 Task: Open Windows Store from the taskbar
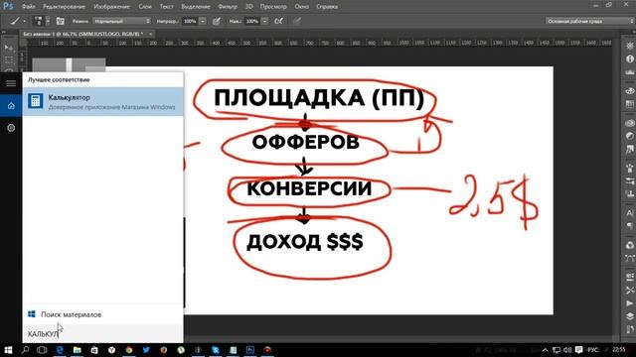[94, 350]
